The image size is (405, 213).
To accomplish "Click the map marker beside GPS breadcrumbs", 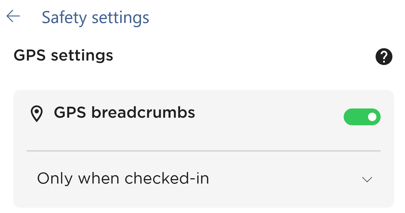I will (37, 114).
